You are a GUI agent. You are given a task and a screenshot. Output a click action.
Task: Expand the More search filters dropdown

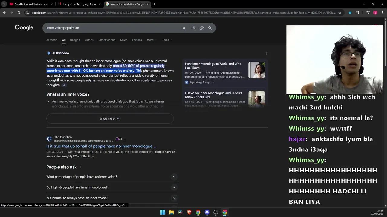pyautogui.click(x=151, y=40)
